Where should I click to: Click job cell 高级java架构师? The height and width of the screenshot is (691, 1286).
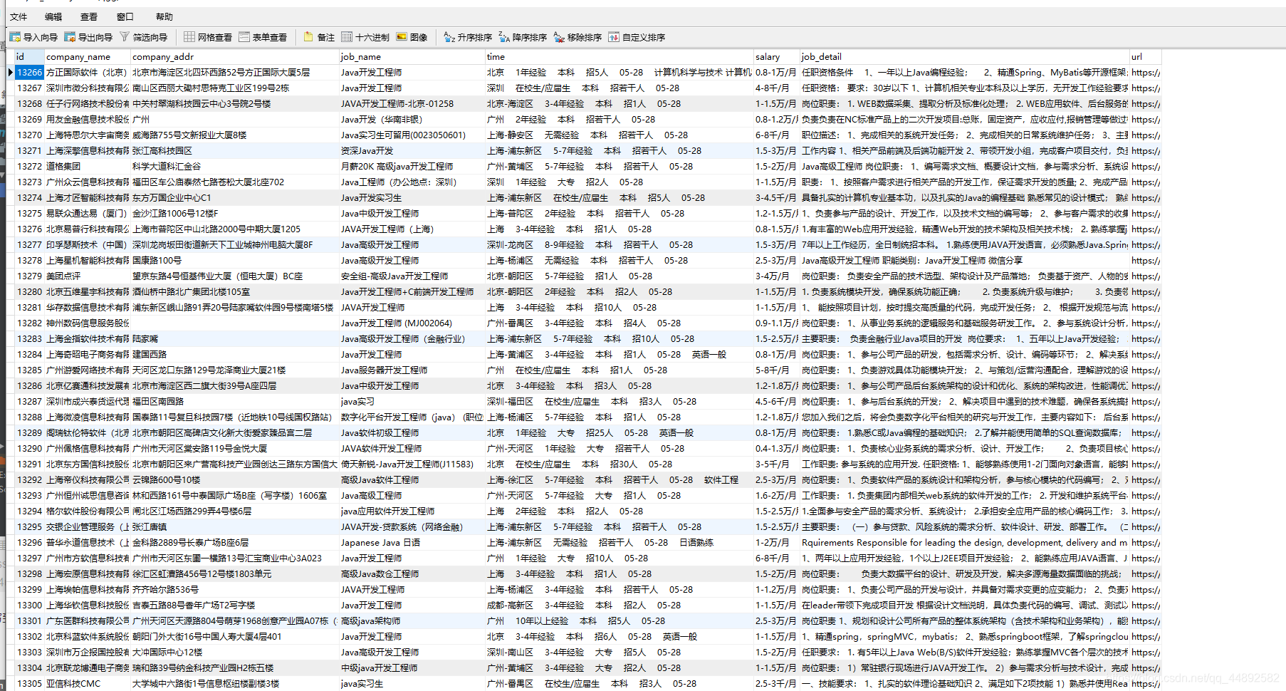pyautogui.click(x=412, y=620)
